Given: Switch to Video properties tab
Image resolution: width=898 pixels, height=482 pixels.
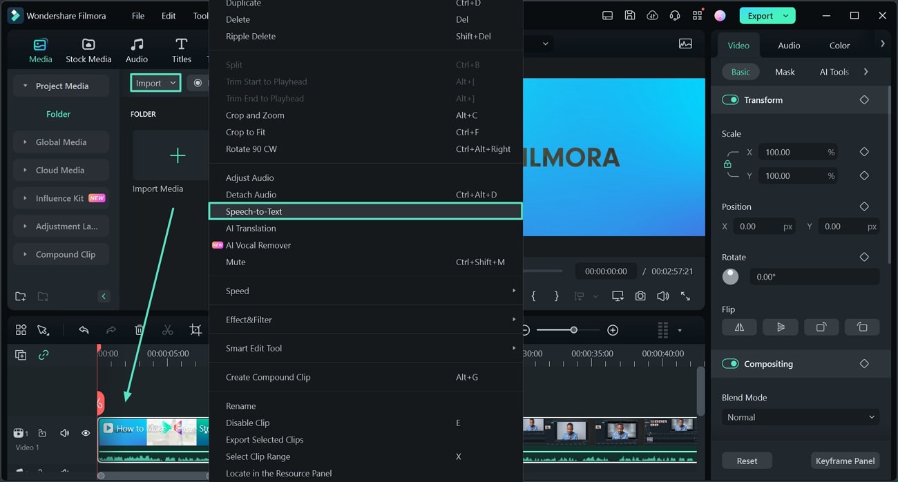Looking at the screenshot, I should tap(738, 46).
